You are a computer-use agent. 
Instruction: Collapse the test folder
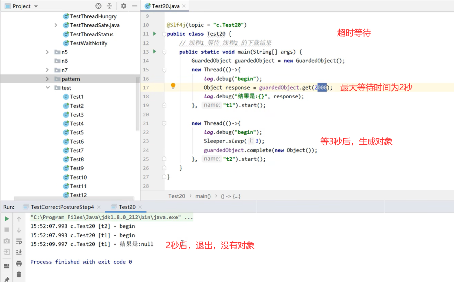[48, 88]
